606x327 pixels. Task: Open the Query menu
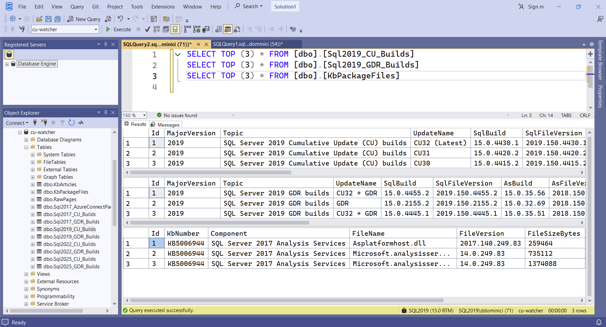click(x=77, y=7)
